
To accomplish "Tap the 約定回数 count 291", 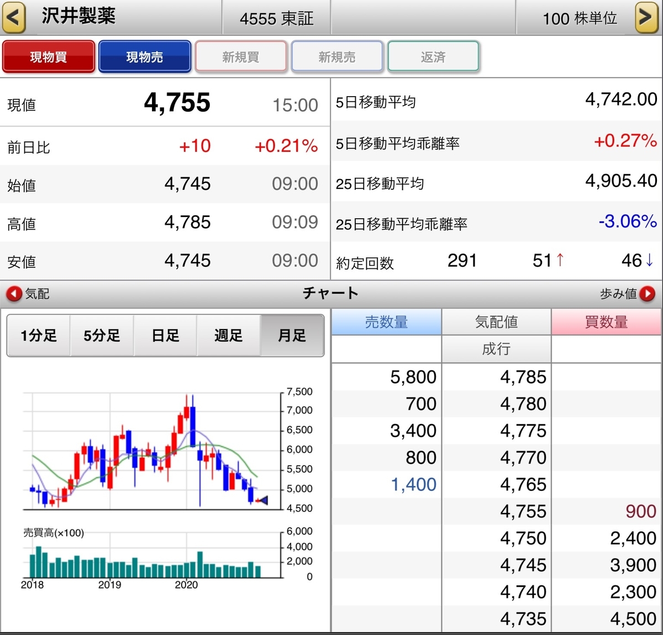I will click(462, 261).
